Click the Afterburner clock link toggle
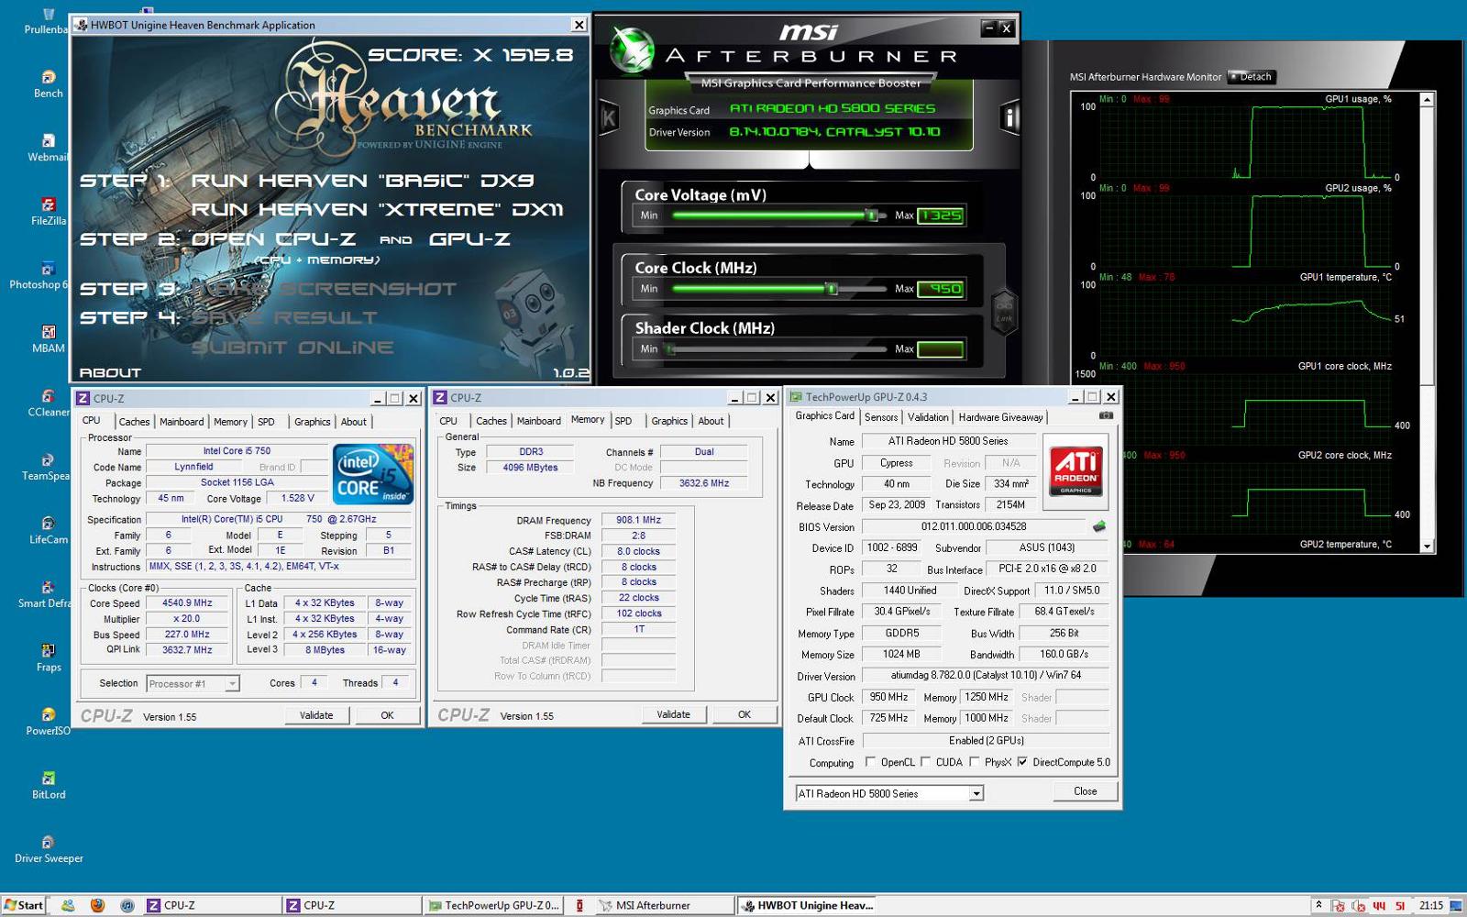 pyautogui.click(x=1004, y=312)
